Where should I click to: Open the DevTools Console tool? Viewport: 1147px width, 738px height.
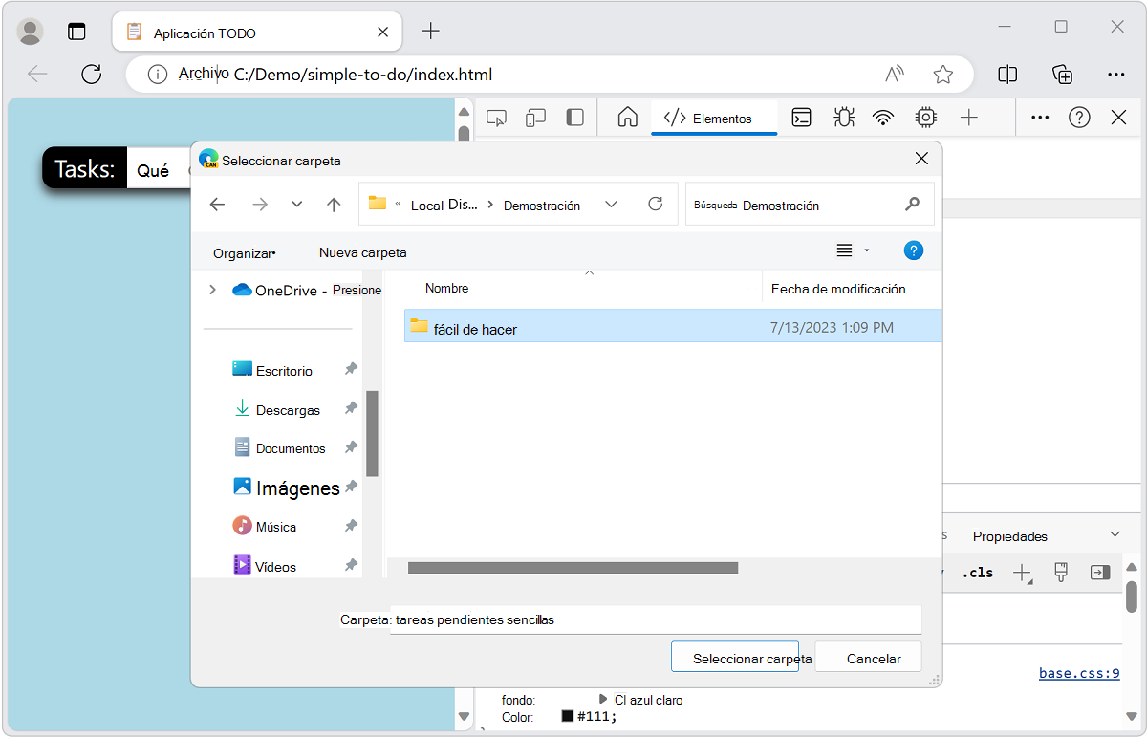[x=802, y=118]
